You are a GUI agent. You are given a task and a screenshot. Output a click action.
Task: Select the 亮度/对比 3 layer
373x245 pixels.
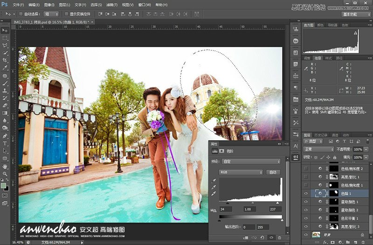[351, 226]
